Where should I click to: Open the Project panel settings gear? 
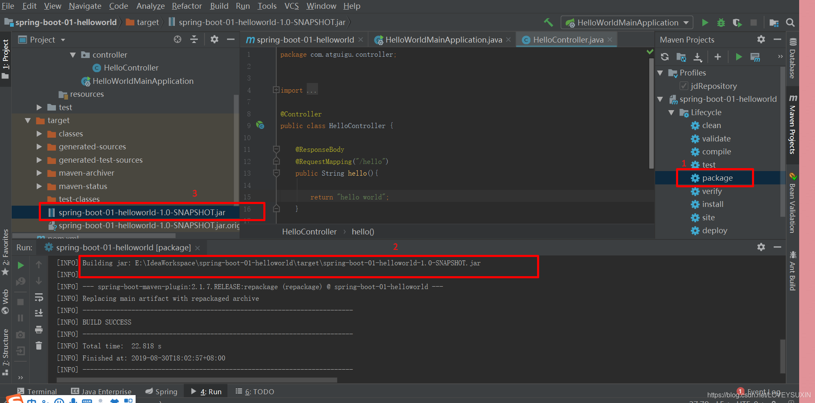[x=214, y=39]
